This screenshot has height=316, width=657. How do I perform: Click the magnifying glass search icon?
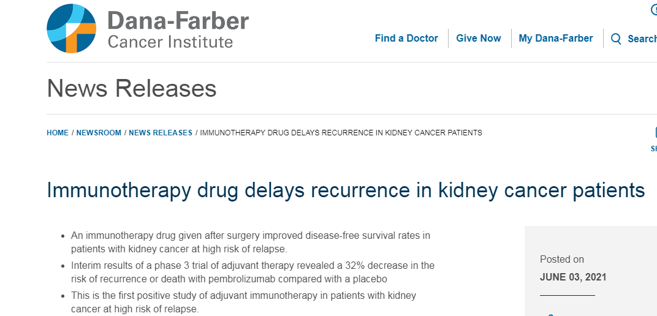[616, 39]
